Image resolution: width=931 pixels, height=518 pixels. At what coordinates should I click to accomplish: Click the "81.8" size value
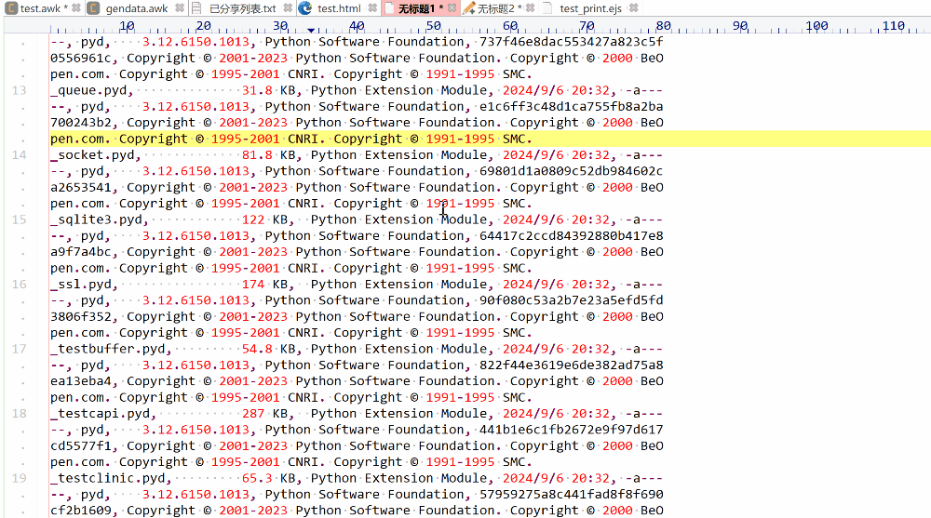(x=257, y=155)
